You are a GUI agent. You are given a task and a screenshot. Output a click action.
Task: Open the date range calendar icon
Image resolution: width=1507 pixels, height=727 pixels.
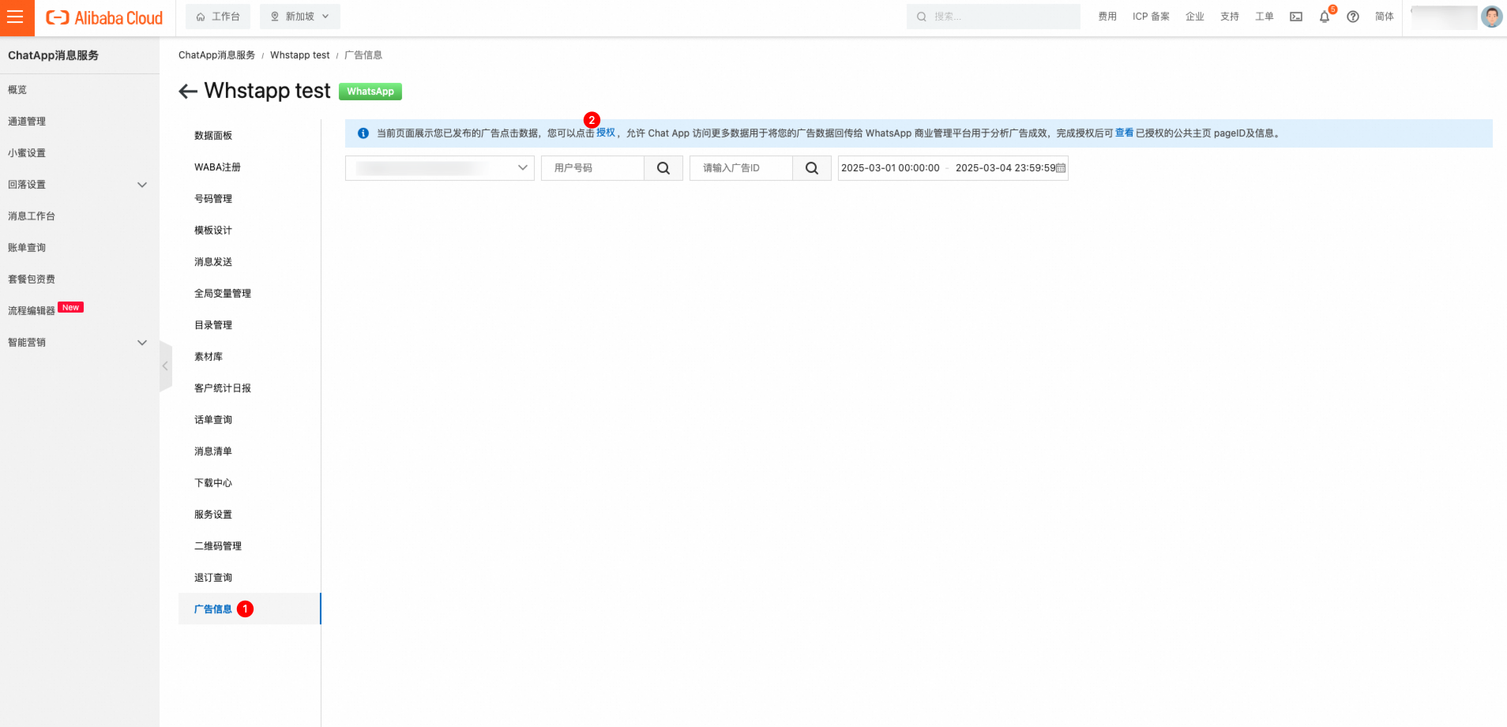(1061, 168)
